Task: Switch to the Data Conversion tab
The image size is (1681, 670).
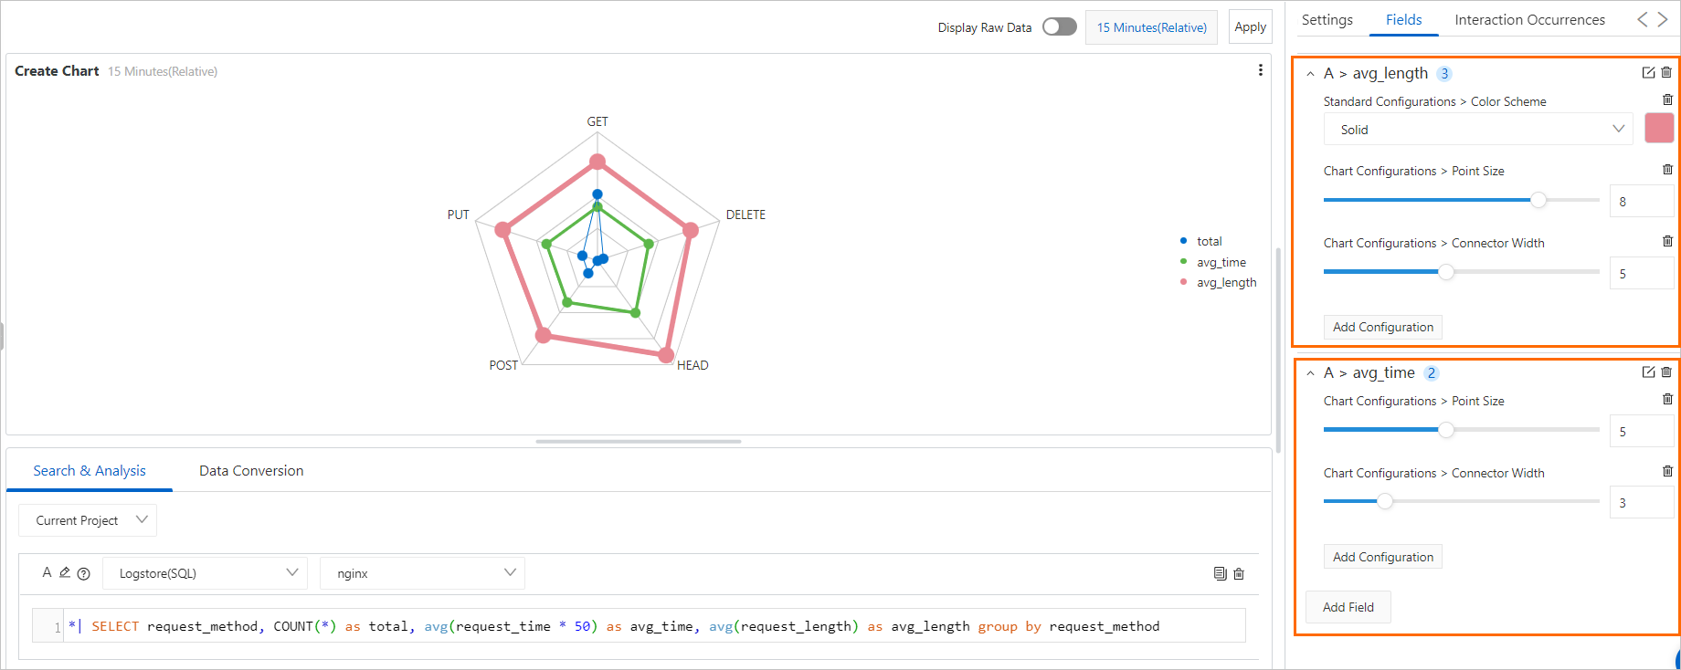Action: click(x=250, y=470)
